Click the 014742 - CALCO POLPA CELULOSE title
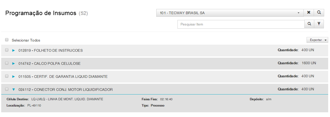This screenshot has height=117, width=330. tap(50, 63)
